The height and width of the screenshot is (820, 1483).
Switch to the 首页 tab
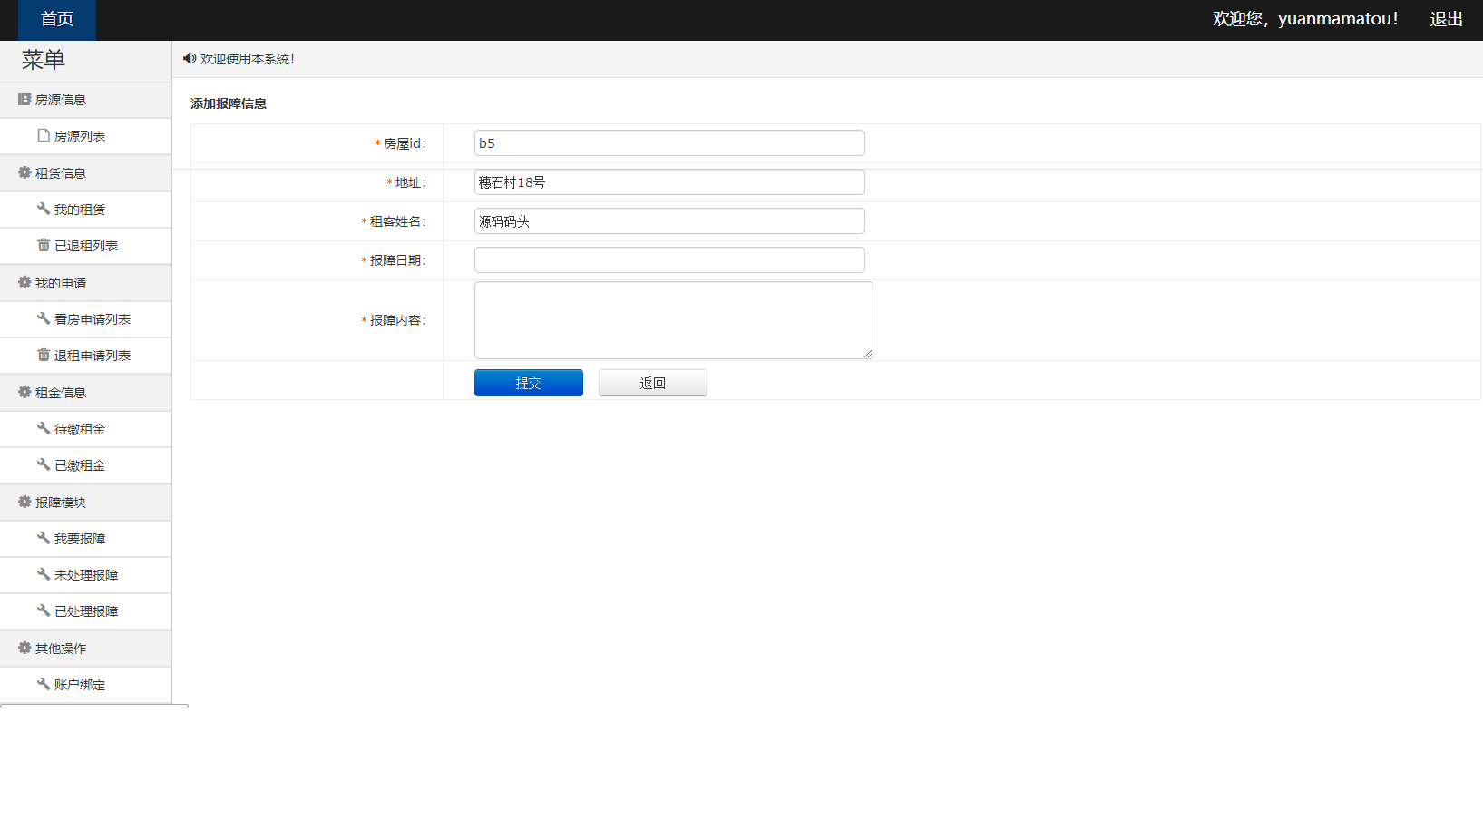[55, 19]
